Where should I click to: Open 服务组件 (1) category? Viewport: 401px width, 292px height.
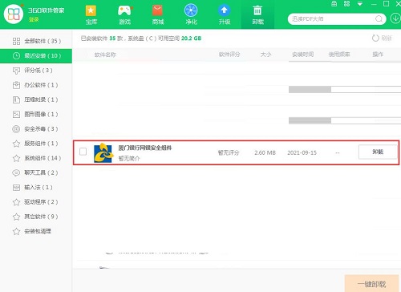pos(36,144)
